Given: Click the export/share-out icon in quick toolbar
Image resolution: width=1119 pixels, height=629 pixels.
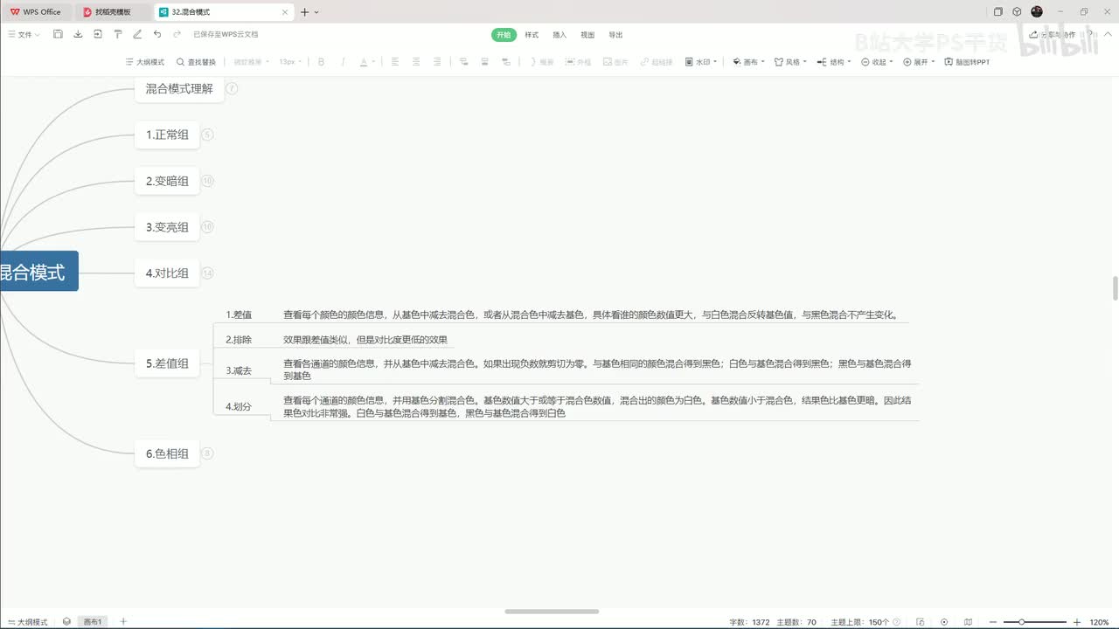Looking at the screenshot, I should click(x=97, y=34).
